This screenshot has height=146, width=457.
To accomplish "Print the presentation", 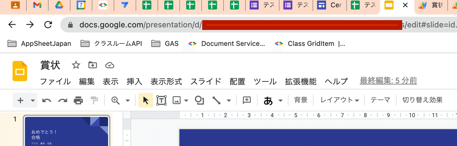I will click(78, 100).
